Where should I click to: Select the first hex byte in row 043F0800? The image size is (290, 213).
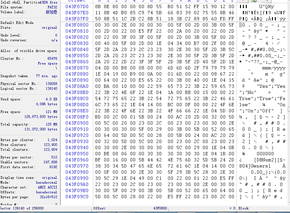pos(98,25)
